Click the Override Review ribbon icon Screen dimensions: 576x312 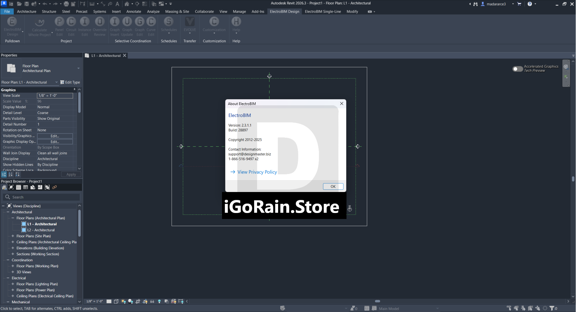tap(100, 26)
